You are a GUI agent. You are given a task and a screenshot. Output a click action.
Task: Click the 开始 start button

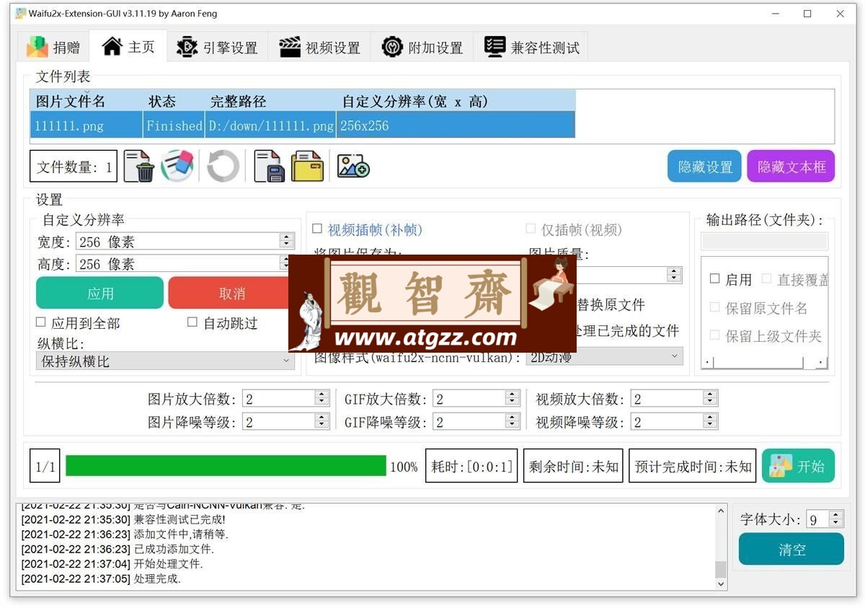[x=798, y=466]
